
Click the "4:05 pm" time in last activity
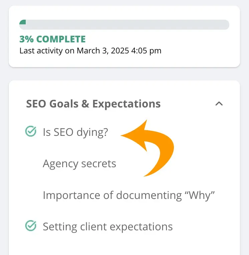point(146,51)
